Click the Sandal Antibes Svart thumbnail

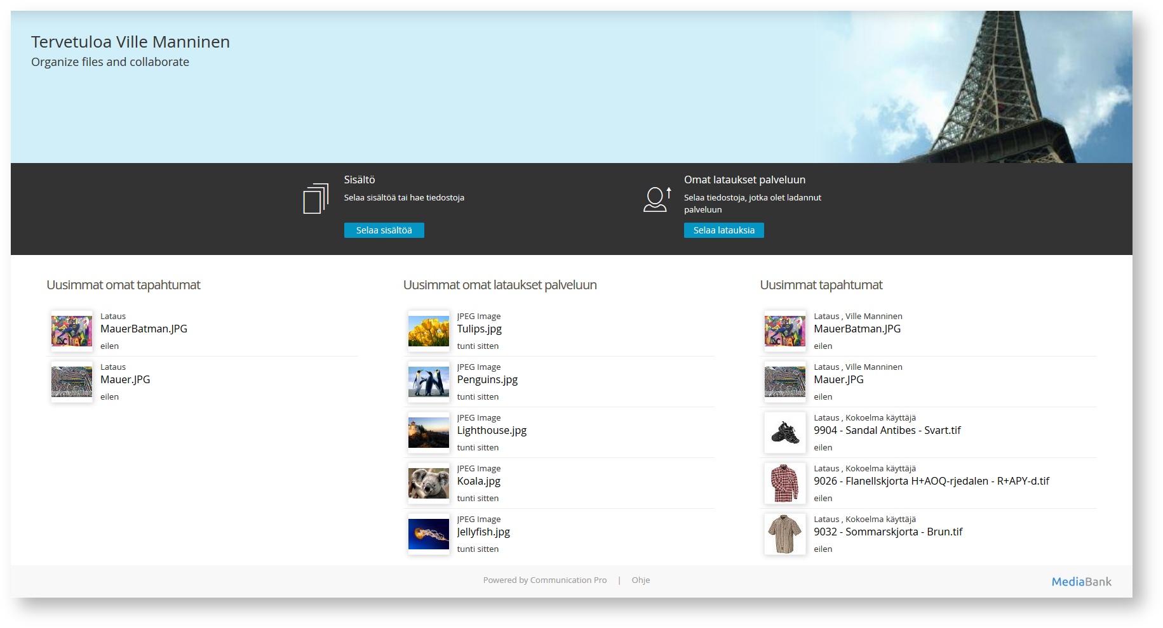785,433
